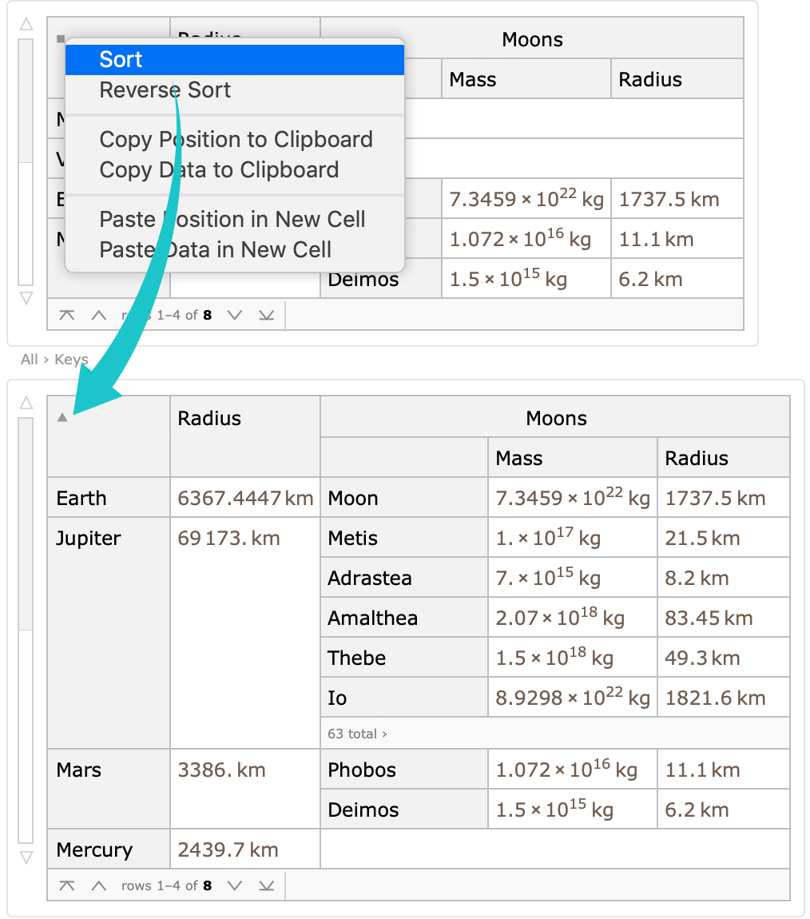Click the '8.2 km' Adrastea radius cell

(723, 578)
